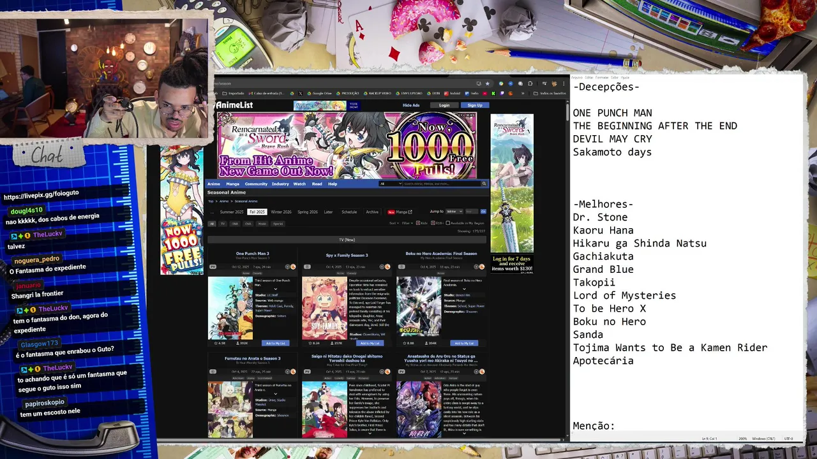Open the Trello bookmark
Screen dimensions: 817x459
coord(472,93)
